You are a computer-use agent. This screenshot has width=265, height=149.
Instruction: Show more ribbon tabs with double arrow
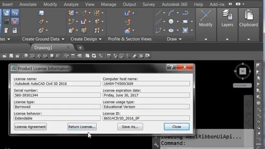click(x=230, y=4)
